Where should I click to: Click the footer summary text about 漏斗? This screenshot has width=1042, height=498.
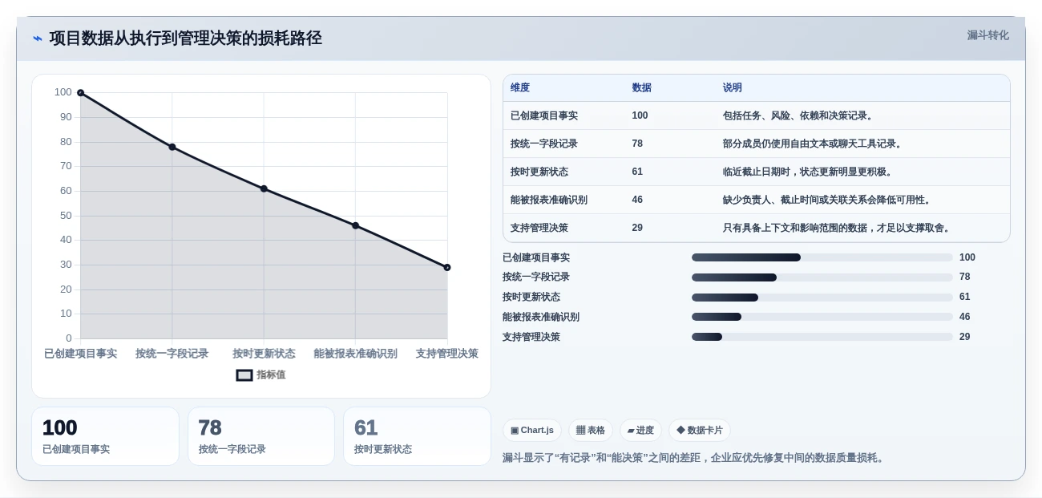[695, 458]
